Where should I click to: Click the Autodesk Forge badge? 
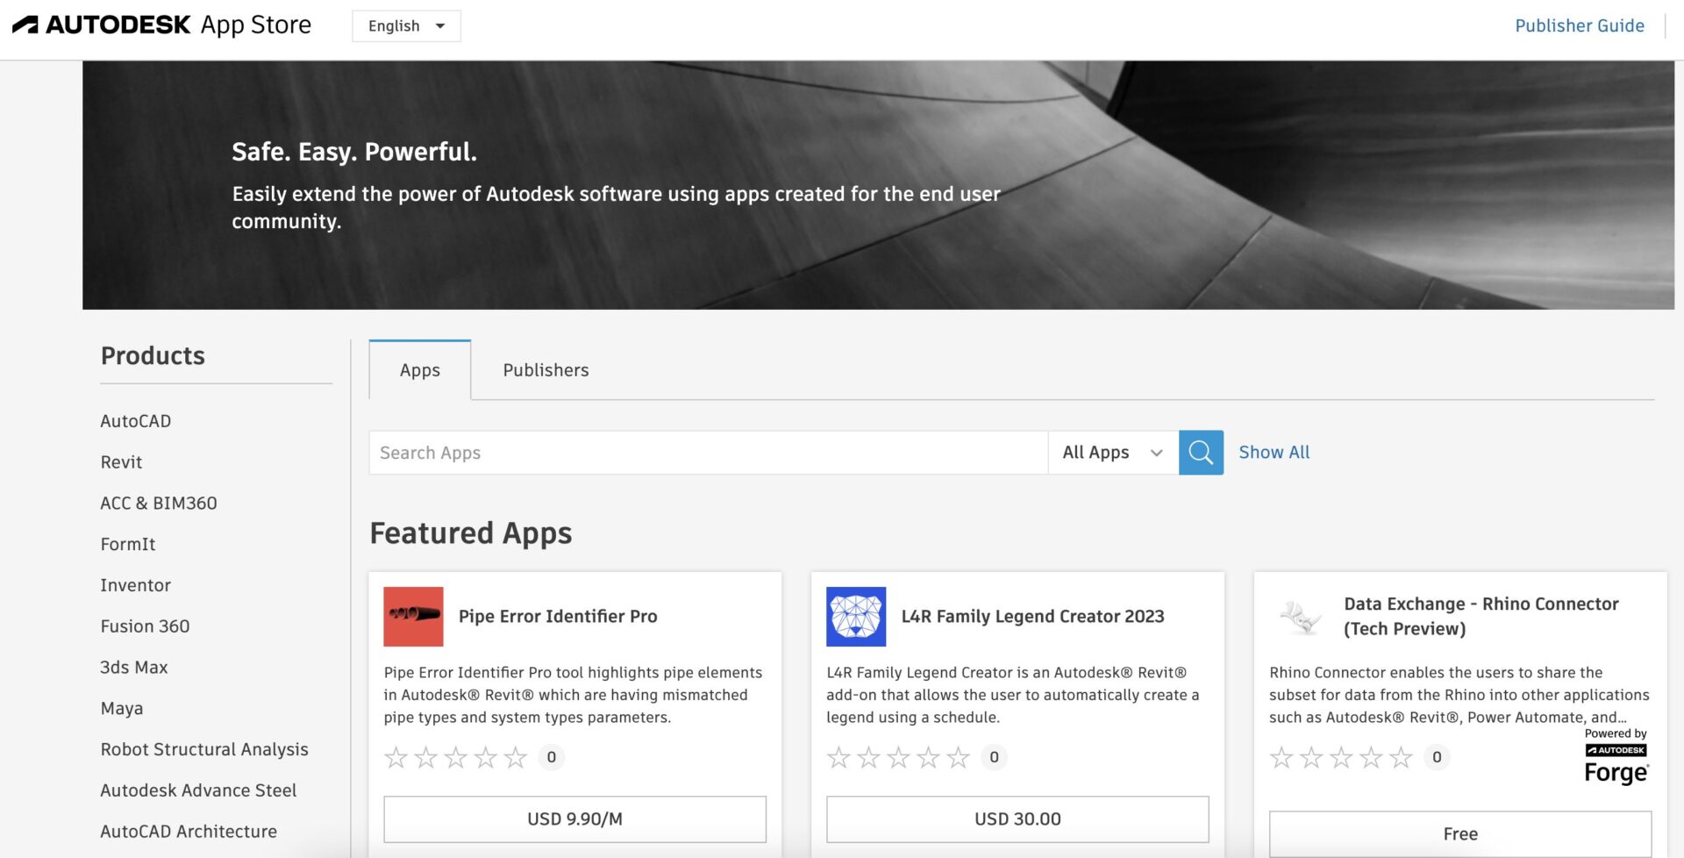pyautogui.click(x=1616, y=756)
